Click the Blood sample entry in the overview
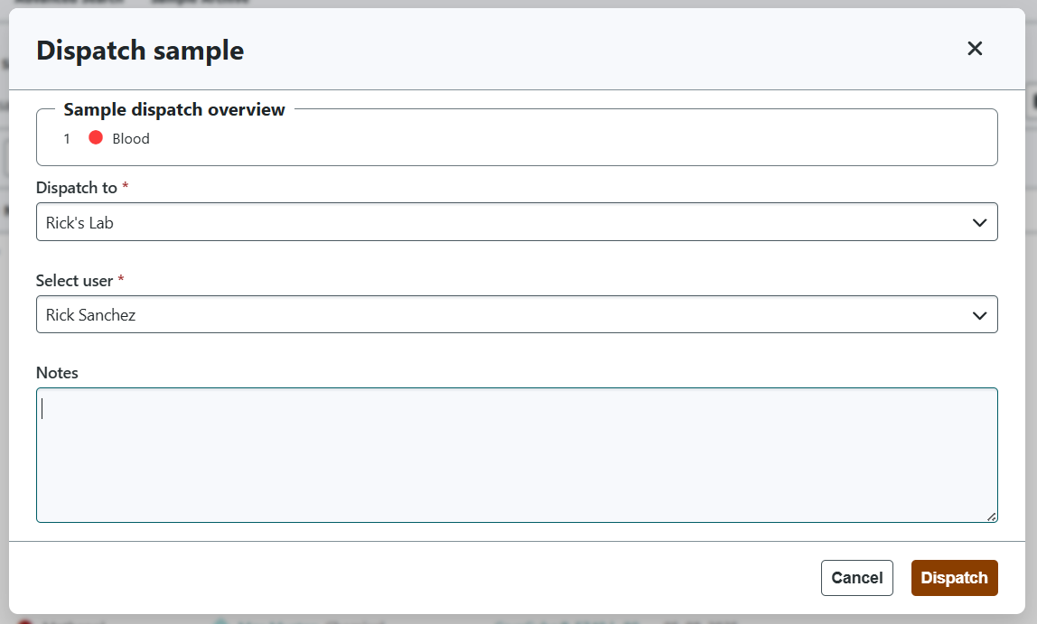Viewport: 1037px width, 624px height. 131,138
